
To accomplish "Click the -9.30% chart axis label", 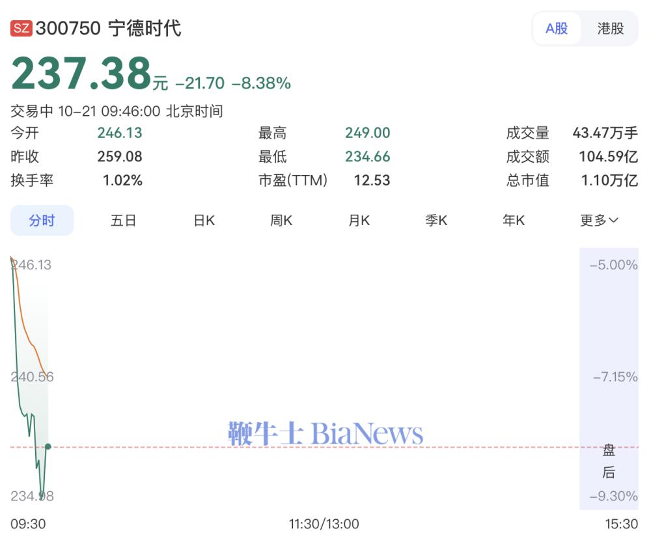I will click(614, 496).
